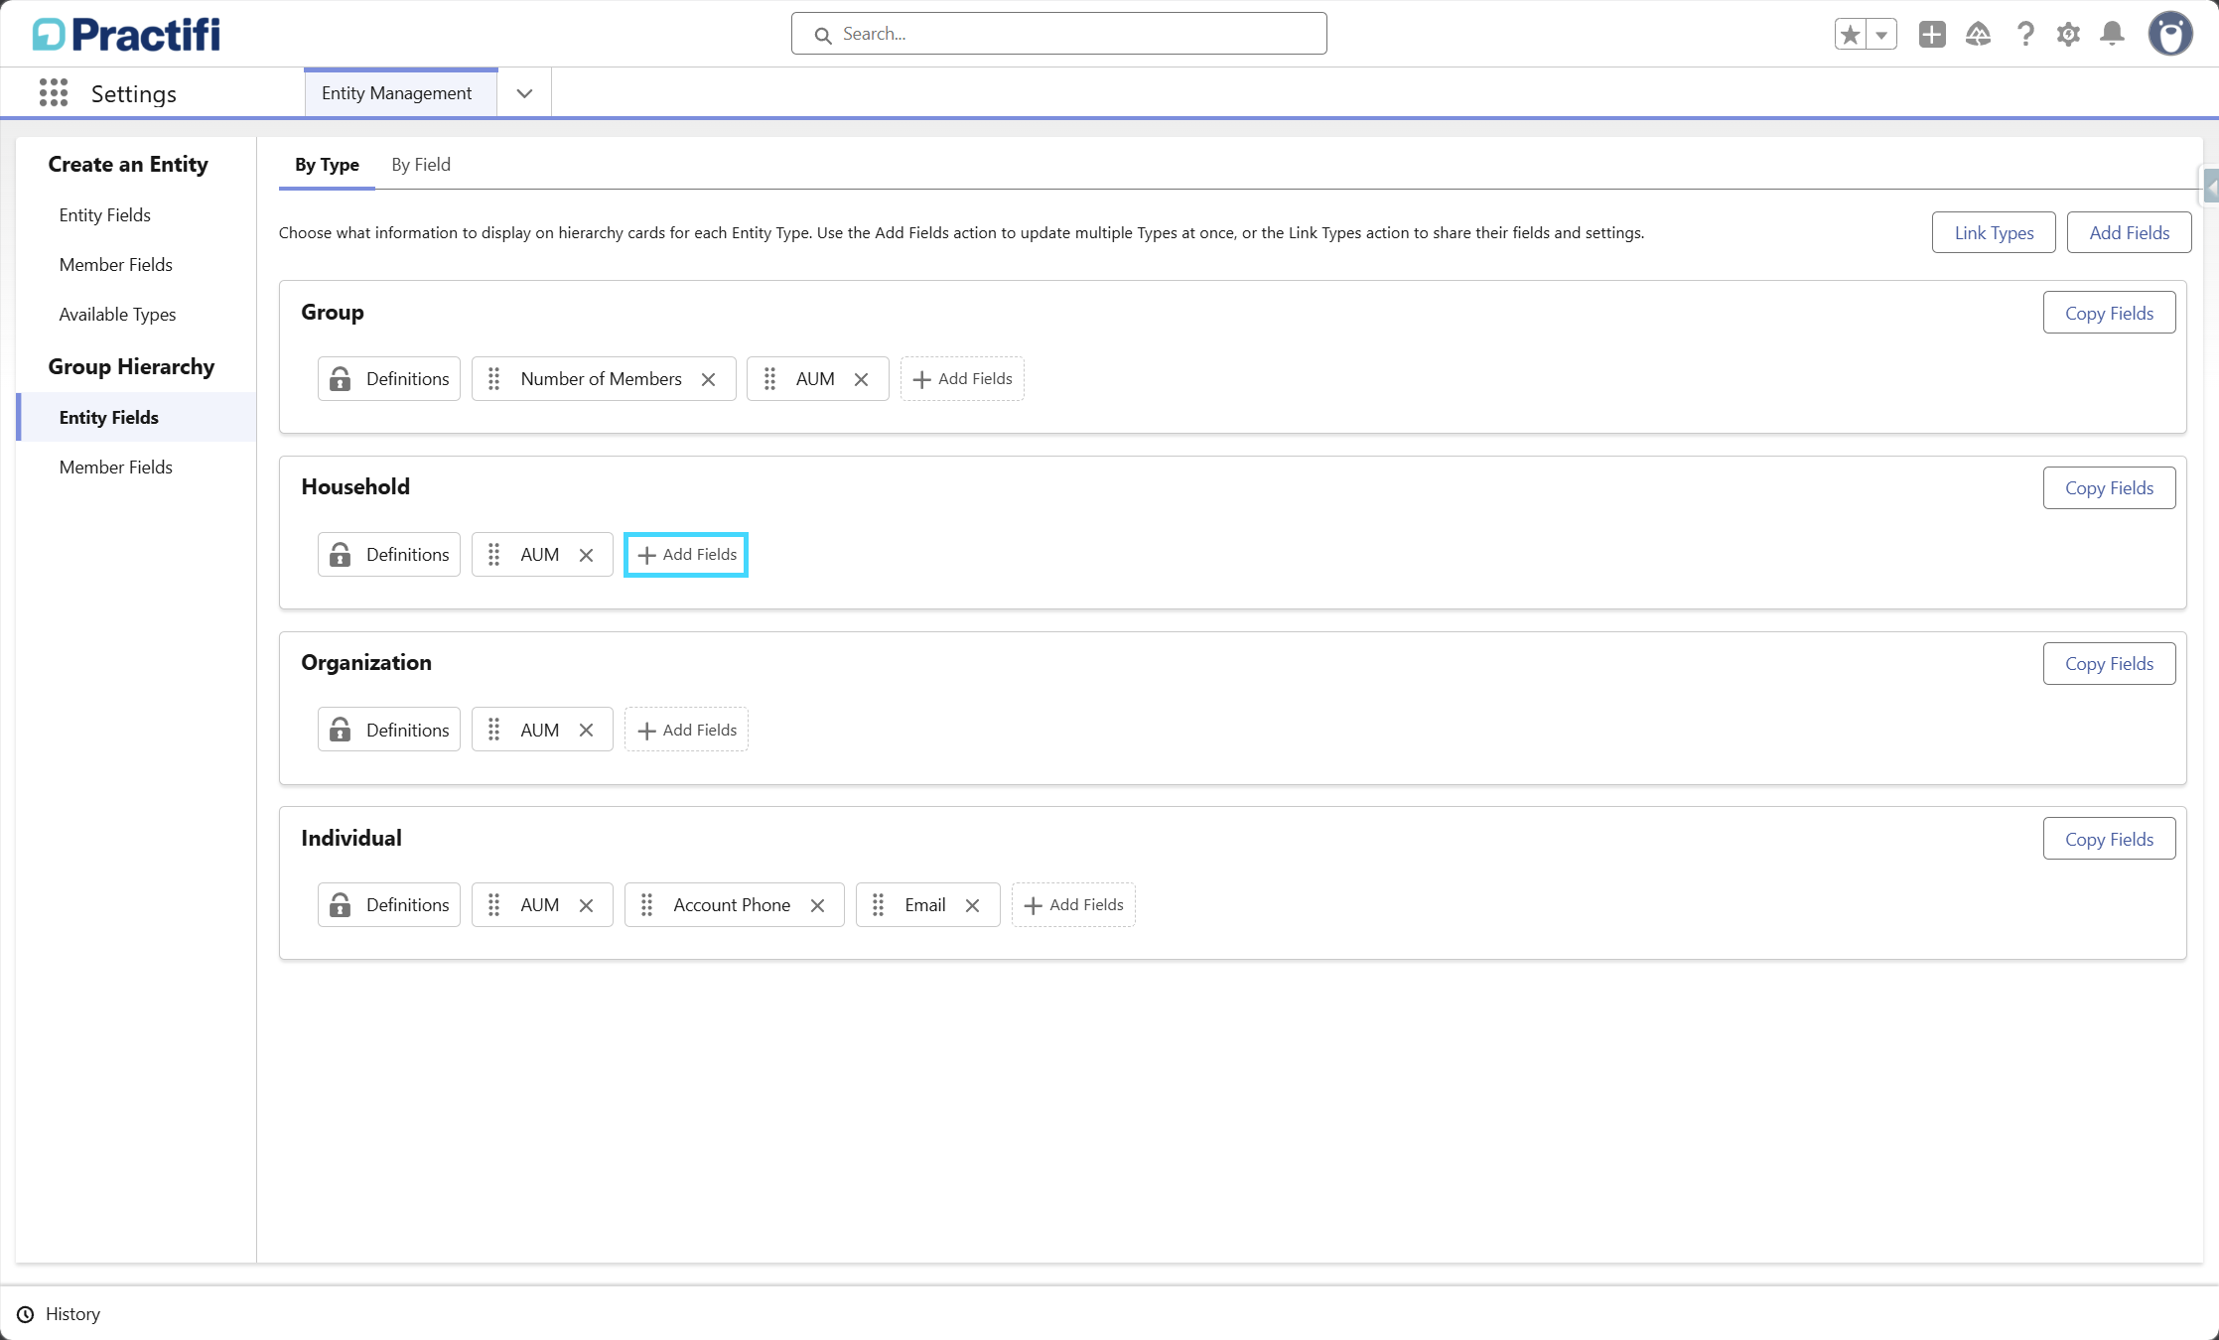Click Individual AUM drag handle icon
The height and width of the screenshot is (1340, 2219).
pos(494,905)
